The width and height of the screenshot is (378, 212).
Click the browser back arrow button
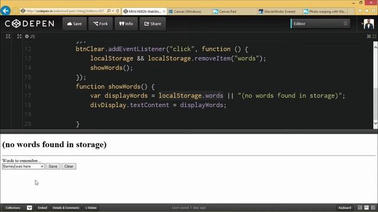tap(5, 11)
